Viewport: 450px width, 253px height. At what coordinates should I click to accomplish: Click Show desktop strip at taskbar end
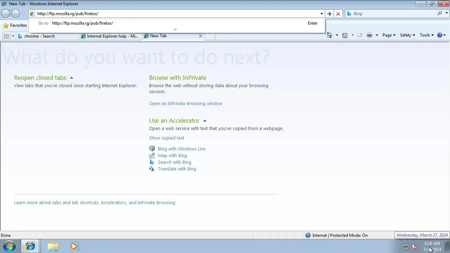(447, 246)
